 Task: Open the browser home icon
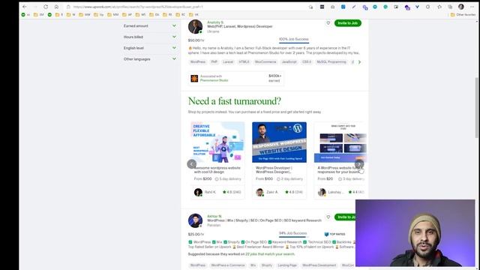56,7
